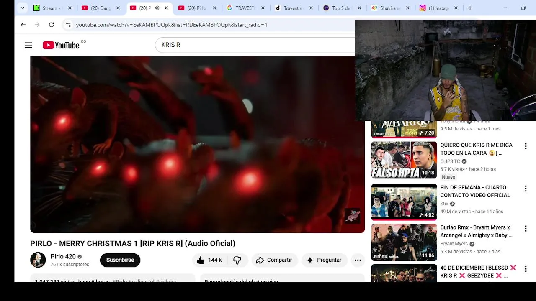Open options for 'Burlao Rmx' video

(x=526, y=229)
